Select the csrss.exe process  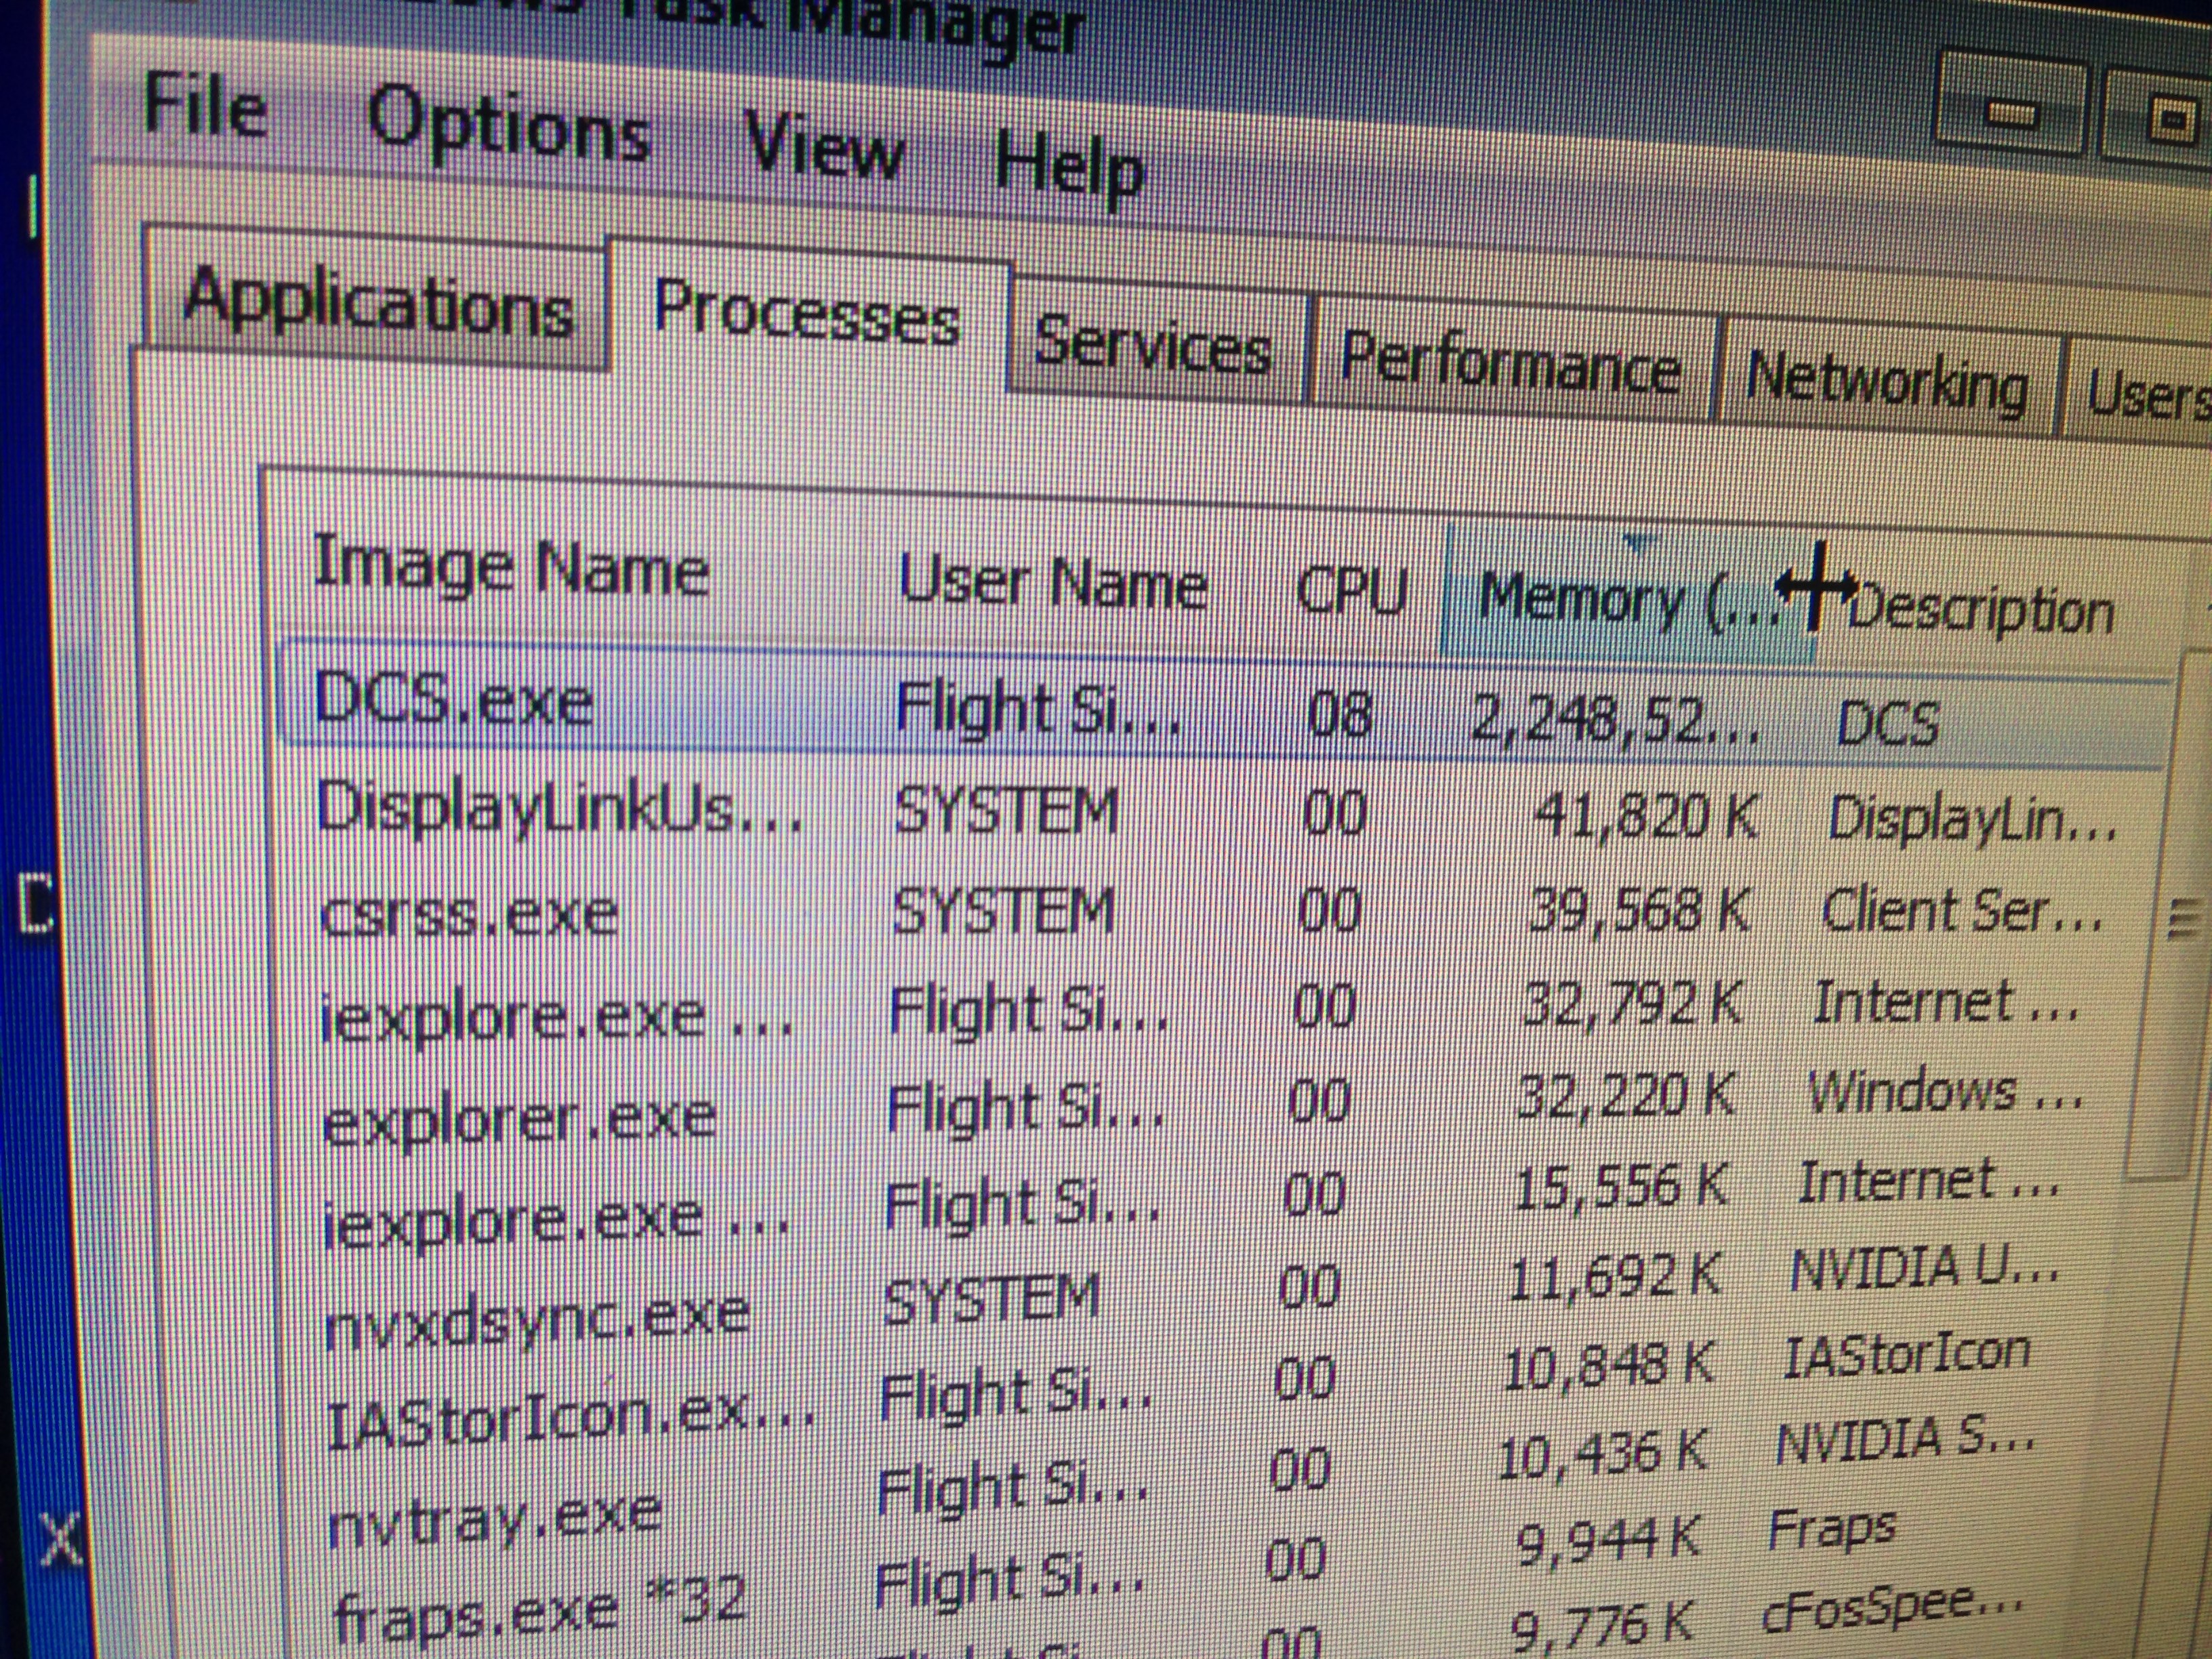coord(470,914)
